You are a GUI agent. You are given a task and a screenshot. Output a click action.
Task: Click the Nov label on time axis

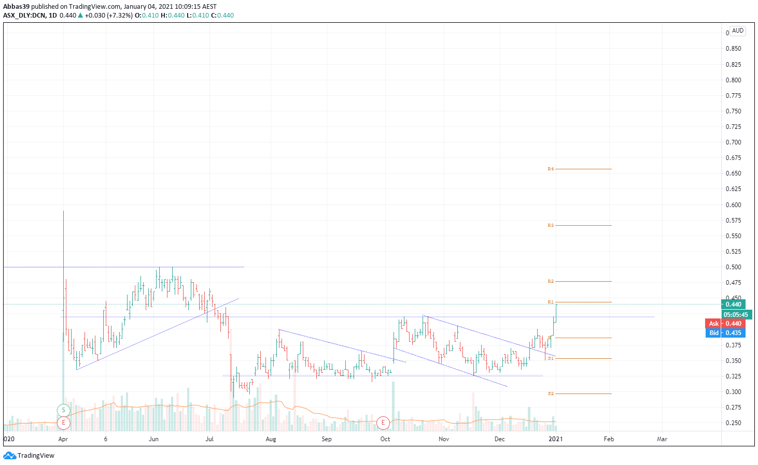coord(444,439)
